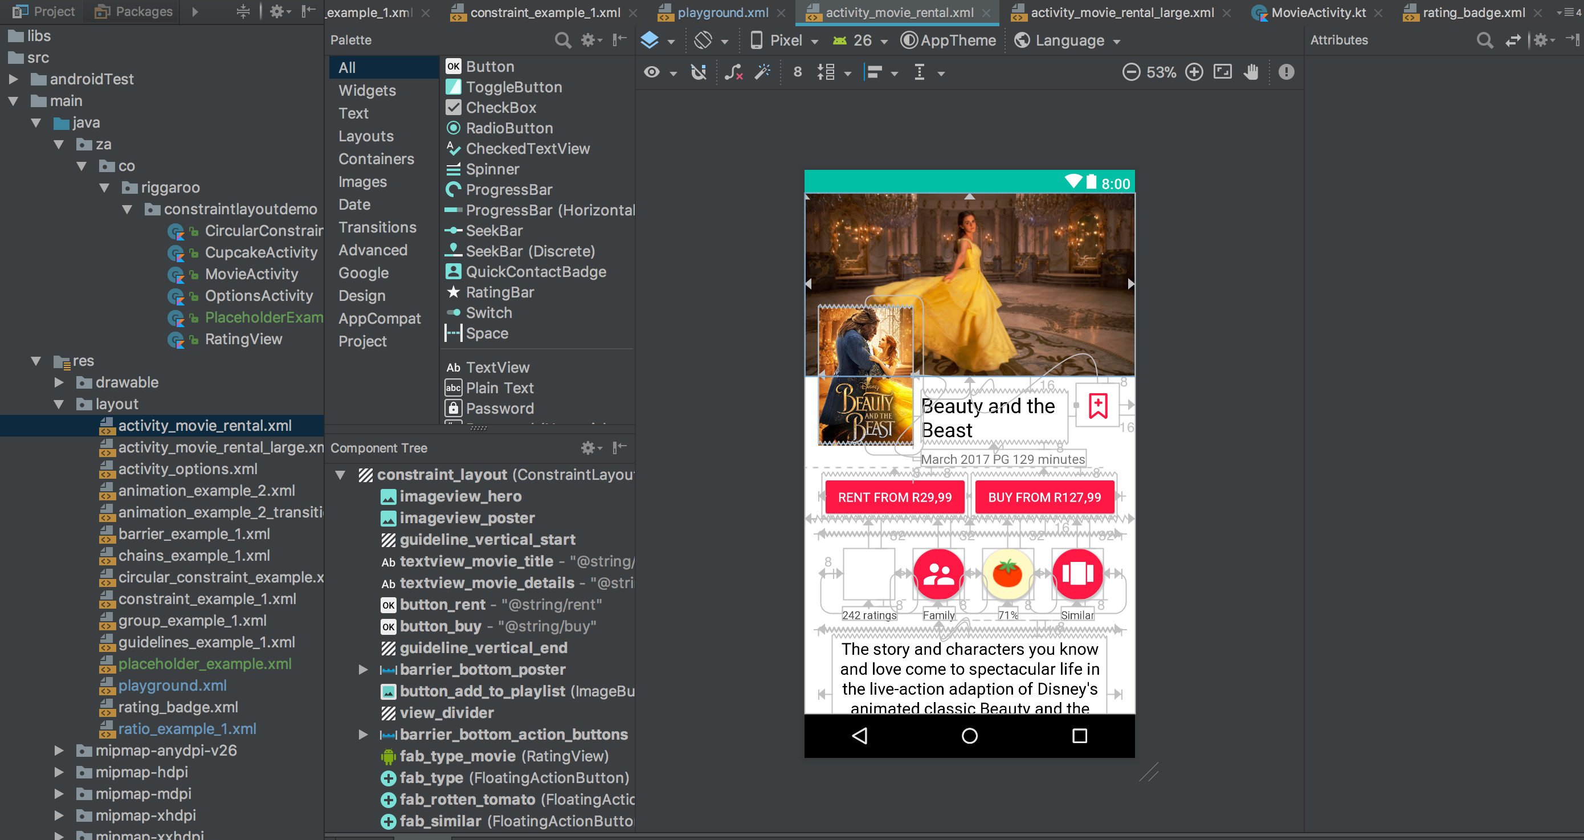1584x840 pixels.
Task: Expand barrier_bottom_poster in Component Tree
Action: click(x=363, y=670)
